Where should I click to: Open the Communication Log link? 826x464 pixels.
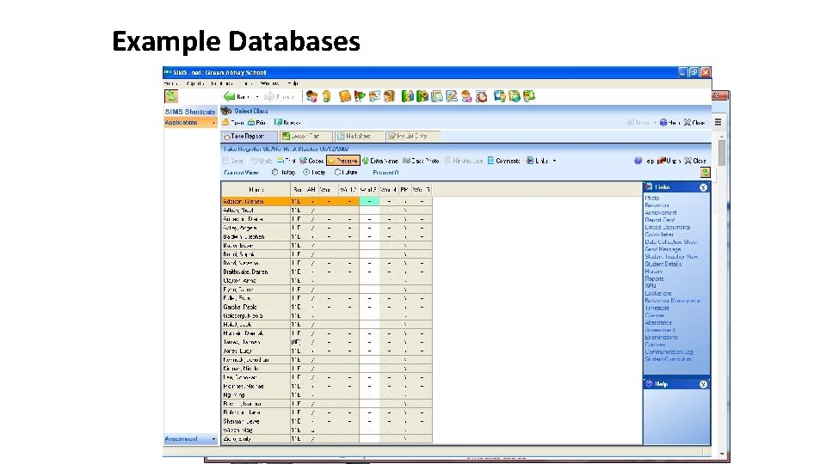pyautogui.click(x=669, y=352)
